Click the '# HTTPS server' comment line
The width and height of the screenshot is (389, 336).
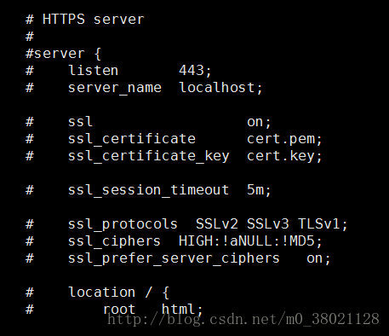click(x=85, y=20)
